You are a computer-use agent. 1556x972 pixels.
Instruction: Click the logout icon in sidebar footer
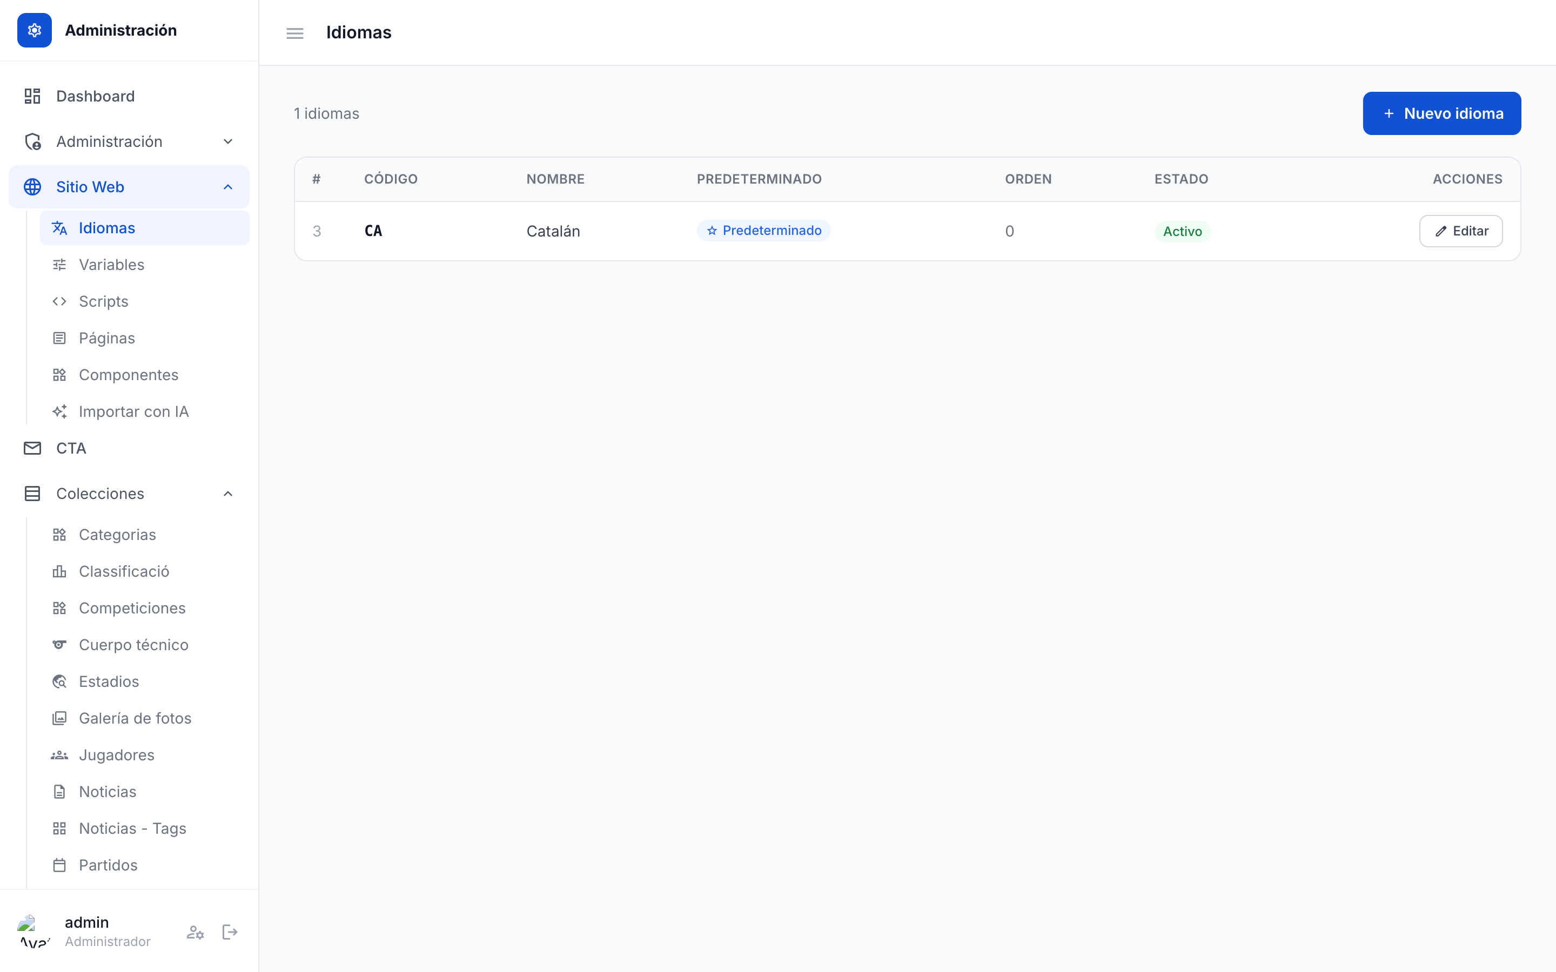[x=230, y=932]
